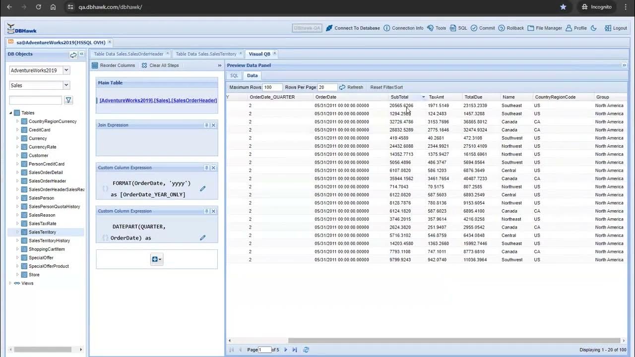
Task: Open the SubTotal column sort dropdown
Action: pos(423,97)
